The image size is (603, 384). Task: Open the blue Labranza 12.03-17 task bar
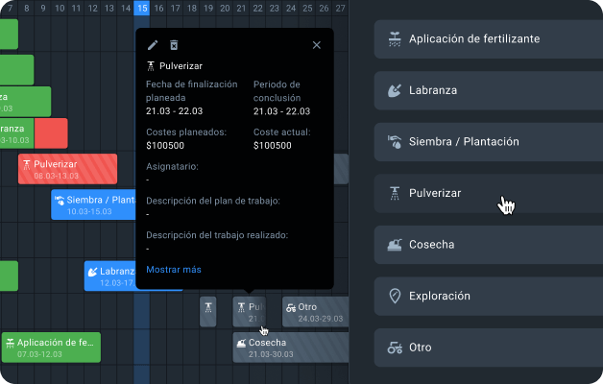point(110,276)
